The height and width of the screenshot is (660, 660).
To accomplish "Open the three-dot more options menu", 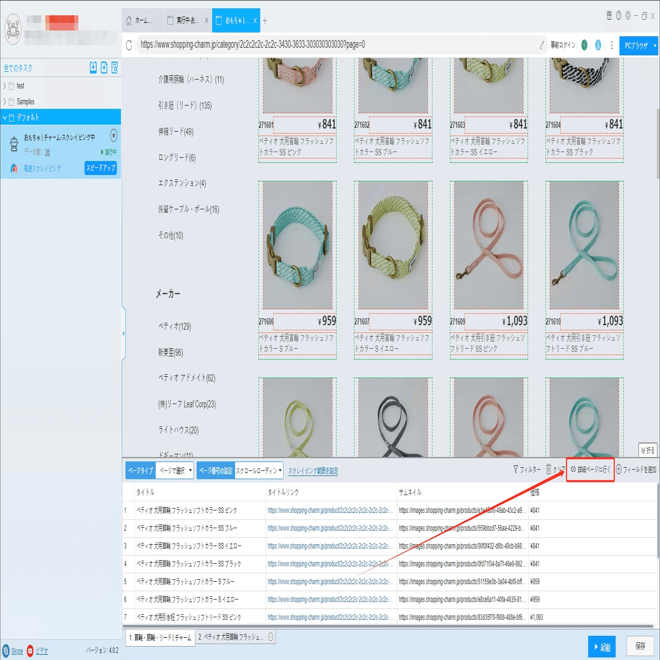I will tap(612, 45).
